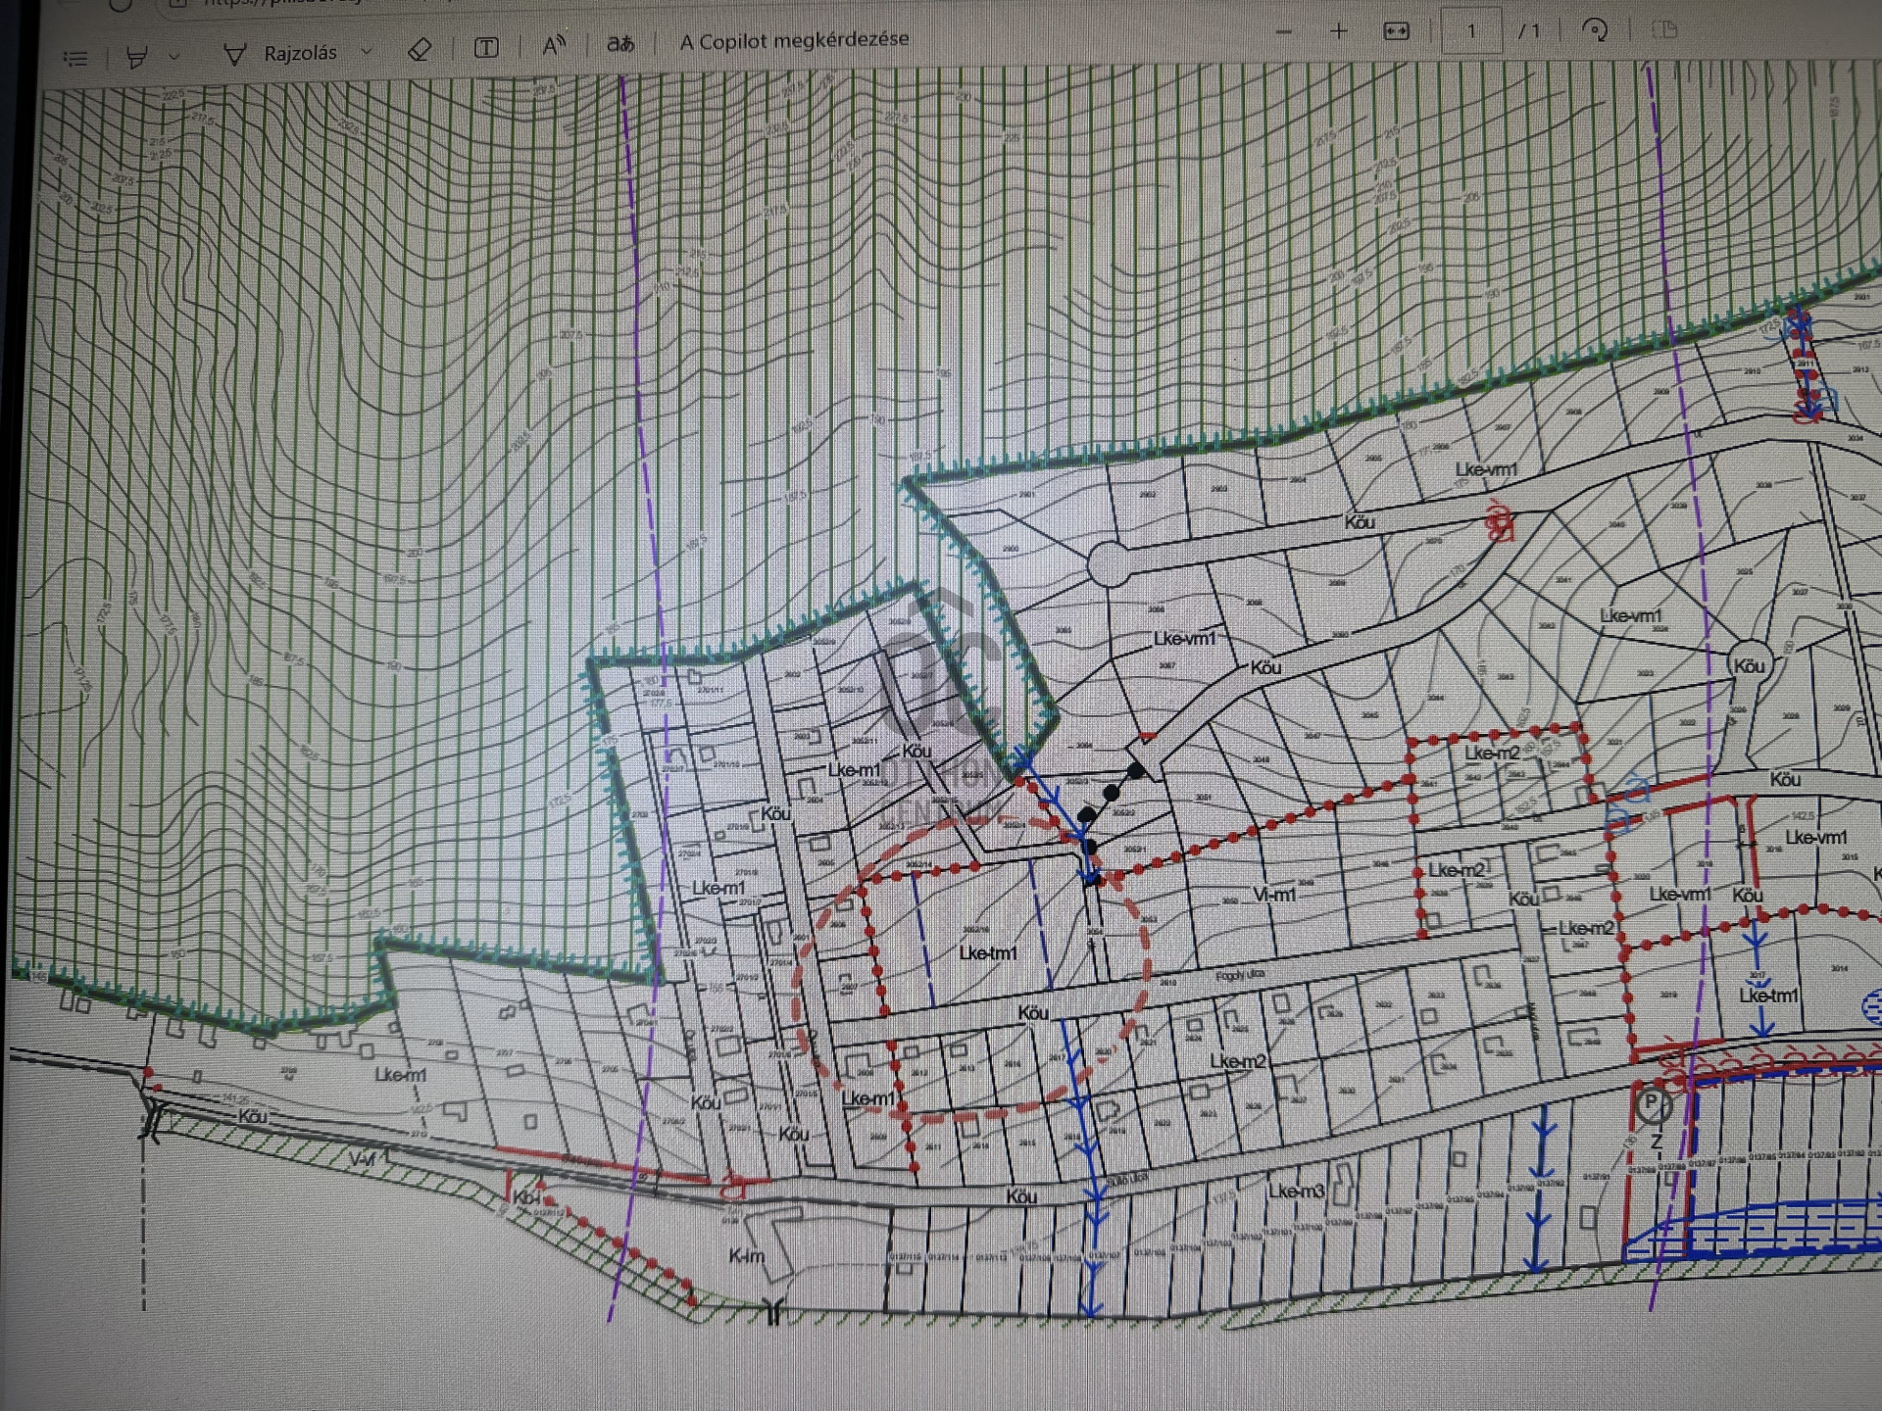The image size is (1882, 1411).
Task: Activate the Rajzolás drawing tool
Action: [282, 53]
